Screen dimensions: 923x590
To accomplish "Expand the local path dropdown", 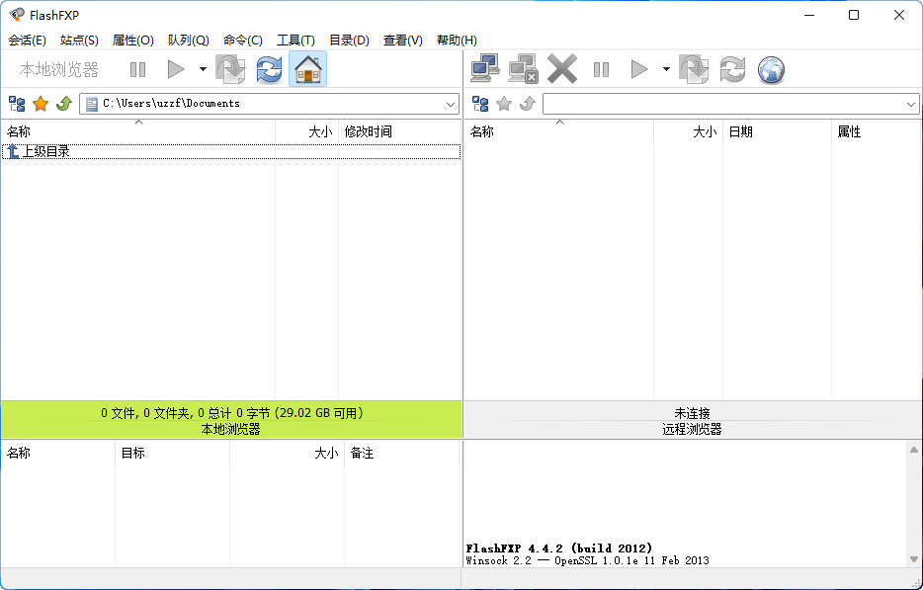I will 451,104.
